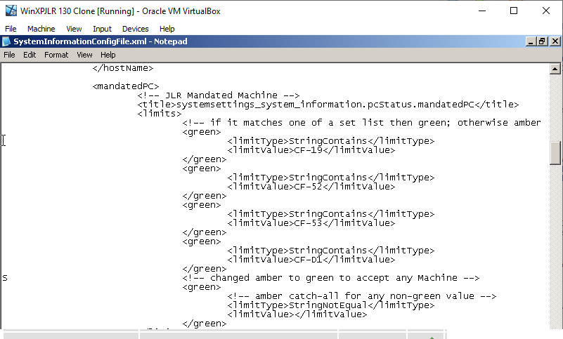Click the Notepad document icon in title bar
This screenshot has width=563, height=339.
6,41
